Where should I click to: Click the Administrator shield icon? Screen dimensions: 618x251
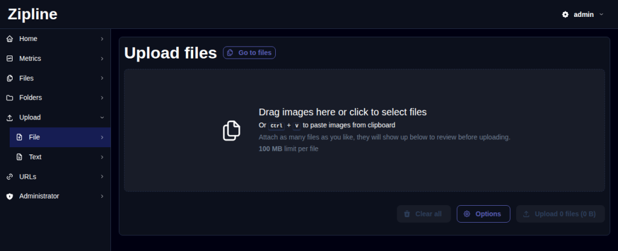[10, 196]
